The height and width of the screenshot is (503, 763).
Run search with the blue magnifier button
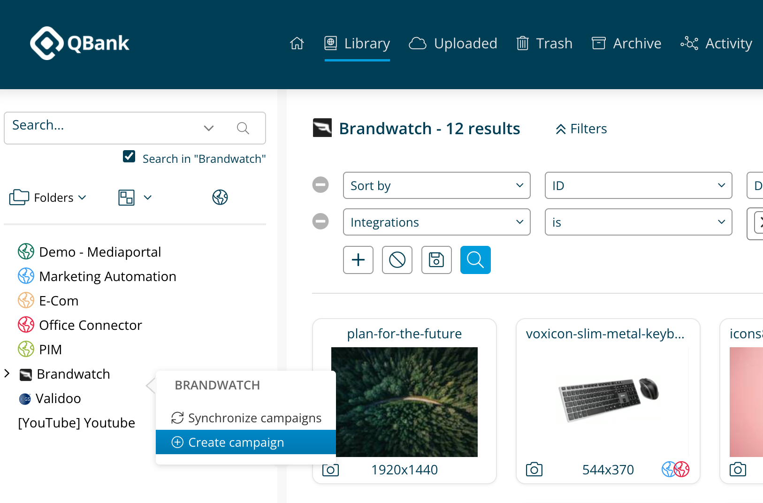click(x=475, y=260)
